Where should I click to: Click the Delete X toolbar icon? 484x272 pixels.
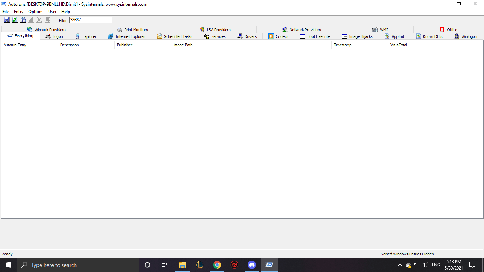coord(39,20)
